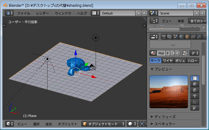Switch to the World properties globe tab
Image resolution: width=209 pixels, height=130 pixels.
[x=181, y=37]
